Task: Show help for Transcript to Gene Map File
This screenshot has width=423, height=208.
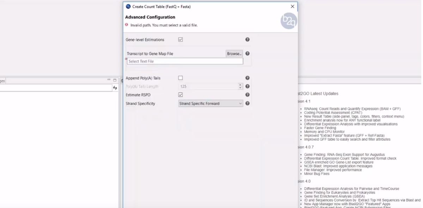Action: click(x=247, y=53)
